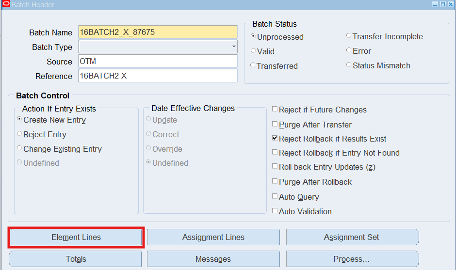The width and height of the screenshot is (456, 270).
Task: Select the Transferred status radio button
Action: pyautogui.click(x=253, y=65)
